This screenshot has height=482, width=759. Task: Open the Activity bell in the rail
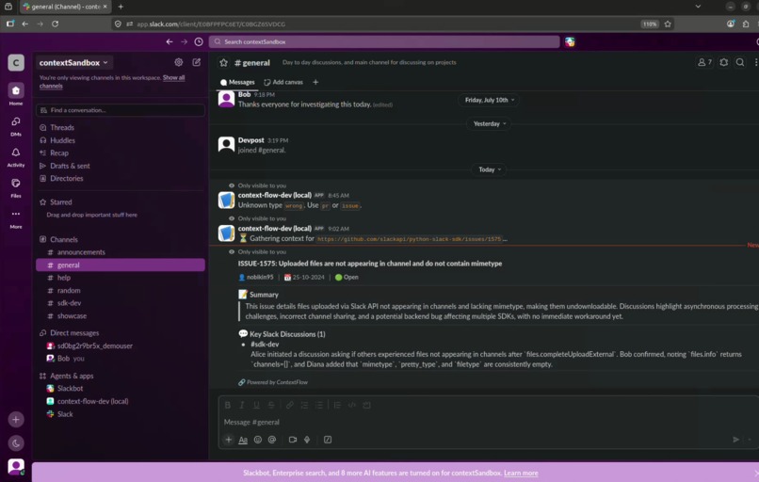point(15,156)
